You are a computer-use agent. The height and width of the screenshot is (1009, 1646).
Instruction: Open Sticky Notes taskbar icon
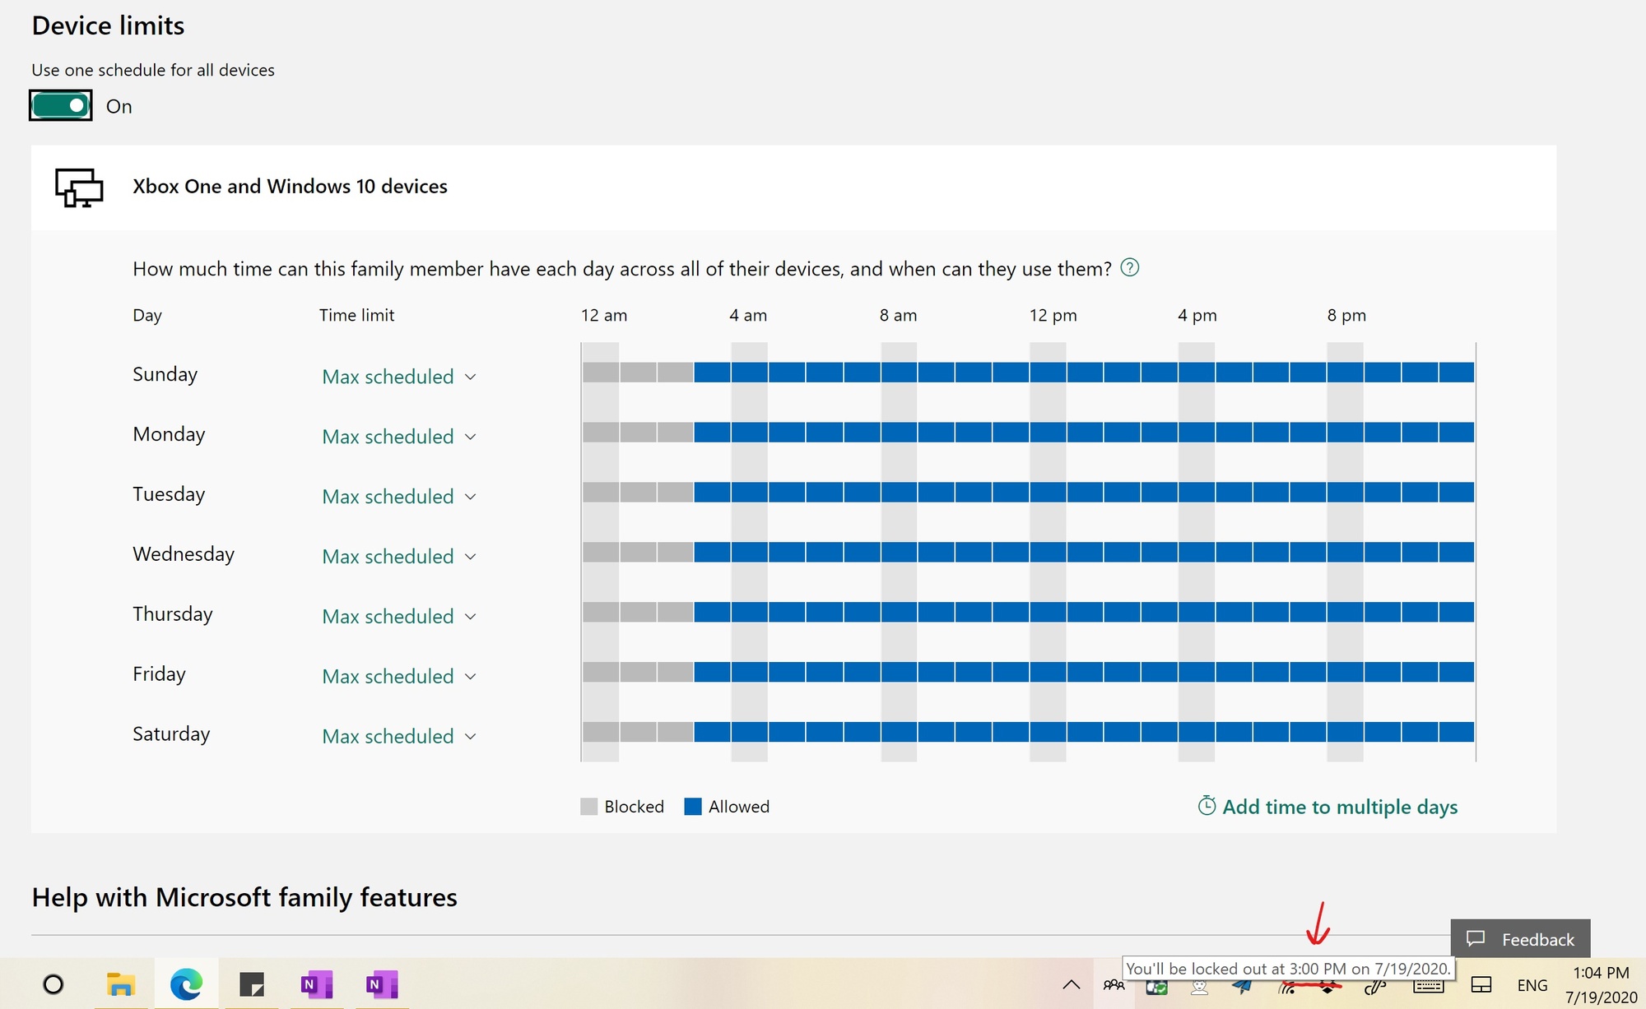(252, 984)
